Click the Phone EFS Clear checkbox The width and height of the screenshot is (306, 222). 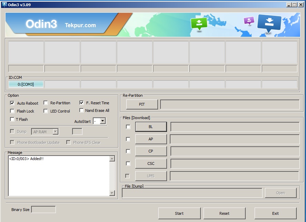[x=68, y=142]
